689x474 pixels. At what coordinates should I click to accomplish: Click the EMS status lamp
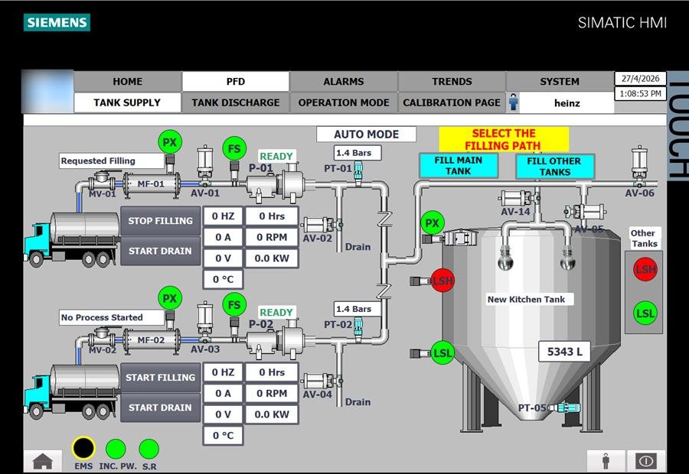coord(83,448)
